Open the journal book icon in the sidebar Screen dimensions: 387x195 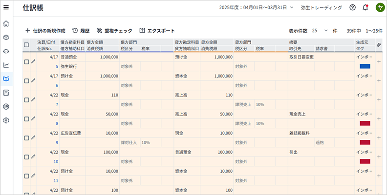6,78
